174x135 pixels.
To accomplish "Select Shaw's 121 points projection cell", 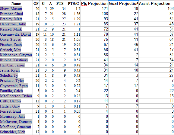I will 94,8.
